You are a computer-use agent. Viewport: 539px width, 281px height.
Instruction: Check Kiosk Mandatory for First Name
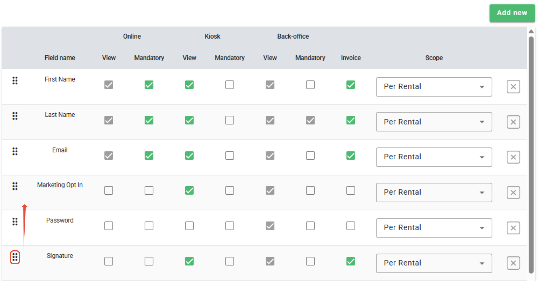[230, 85]
